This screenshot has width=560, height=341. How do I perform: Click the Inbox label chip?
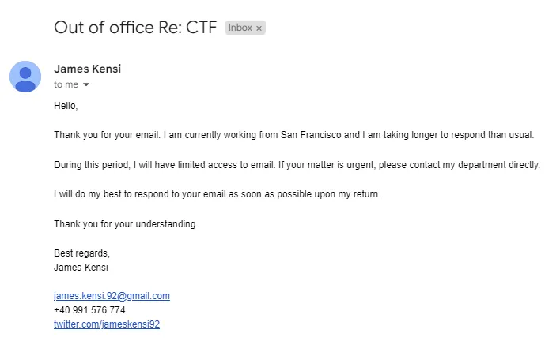(x=240, y=28)
